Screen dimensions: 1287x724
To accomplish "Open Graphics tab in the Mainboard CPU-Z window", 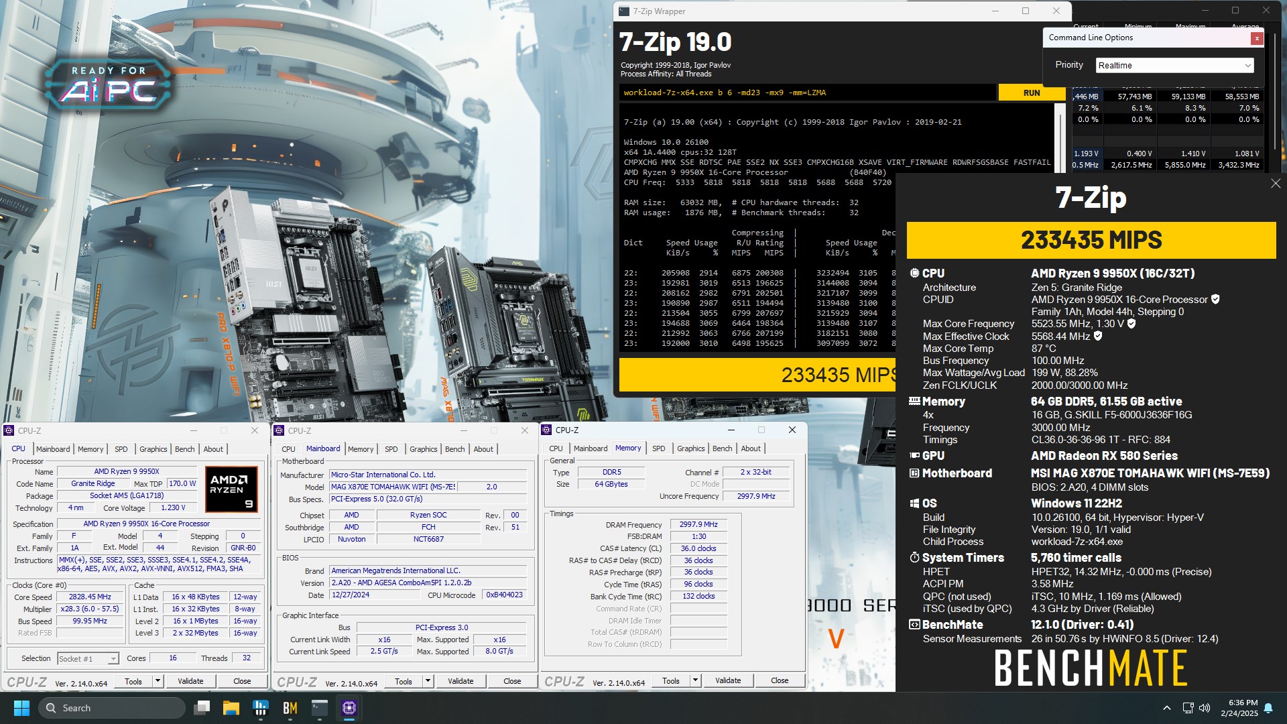I will pos(424,449).
